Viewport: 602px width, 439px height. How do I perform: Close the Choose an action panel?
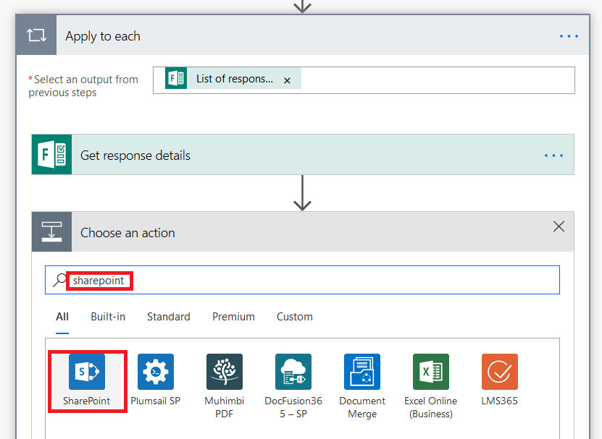[559, 226]
